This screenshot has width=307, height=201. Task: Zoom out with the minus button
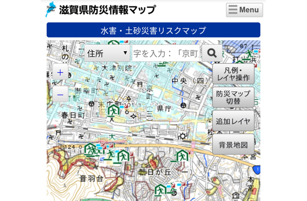(x=60, y=95)
